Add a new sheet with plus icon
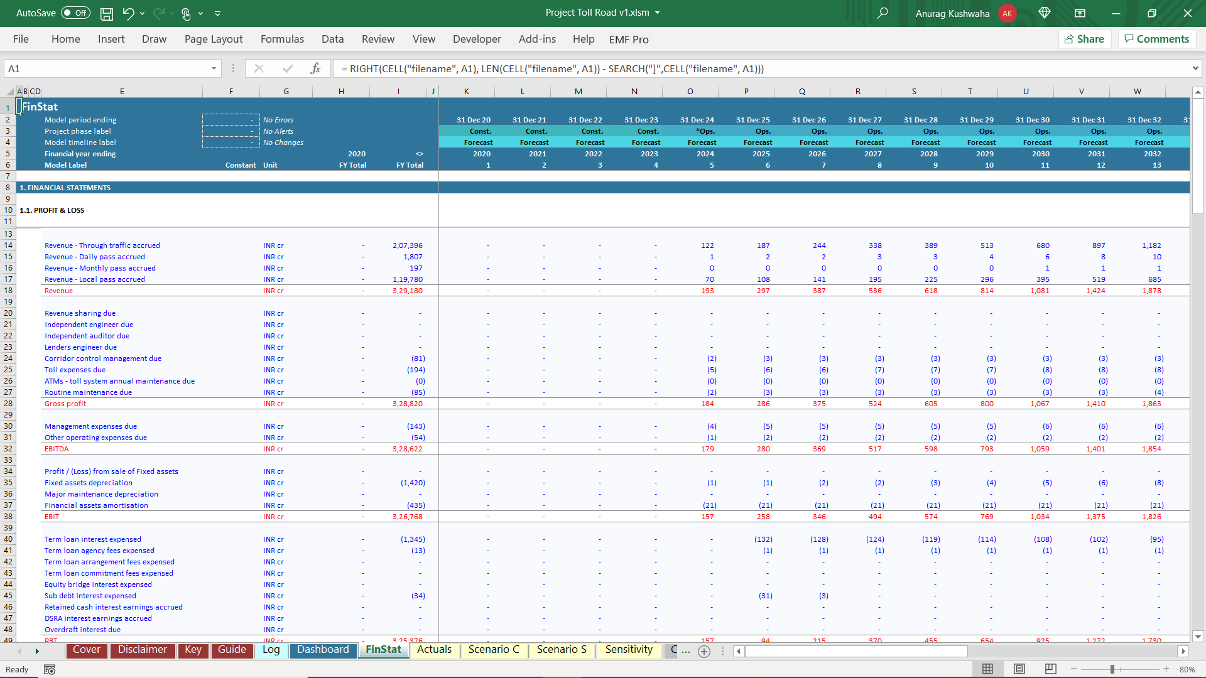 [x=704, y=652]
